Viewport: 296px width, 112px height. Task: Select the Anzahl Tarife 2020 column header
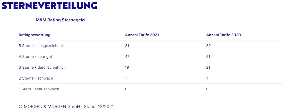[x=223, y=35]
